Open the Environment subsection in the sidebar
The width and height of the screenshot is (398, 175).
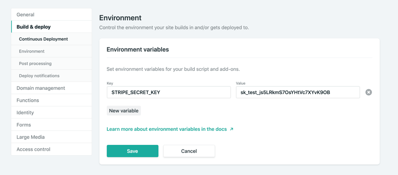pyautogui.click(x=52, y=51)
